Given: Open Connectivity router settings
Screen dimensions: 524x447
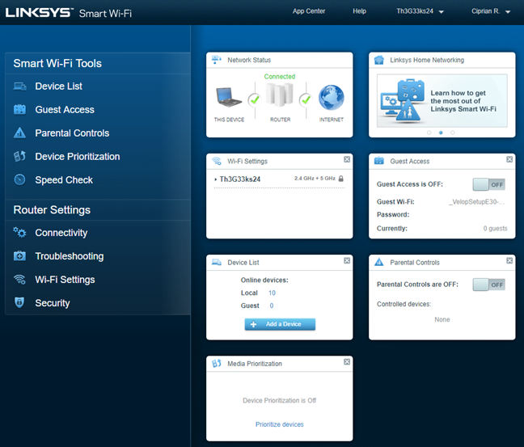Looking at the screenshot, I should (61, 233).
